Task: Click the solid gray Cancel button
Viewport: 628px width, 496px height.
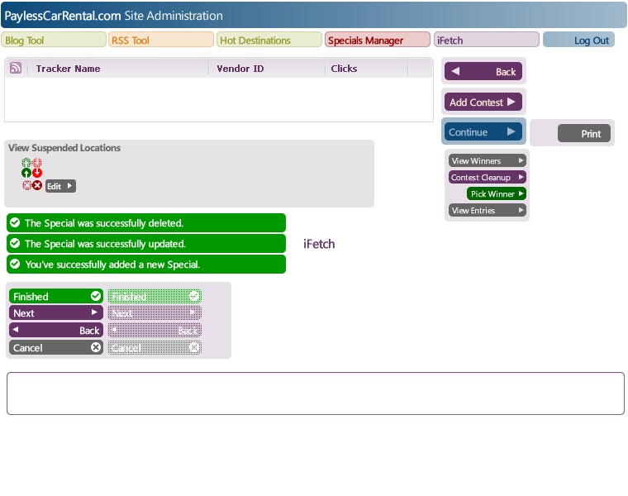Action: click(x=56, y=347)
